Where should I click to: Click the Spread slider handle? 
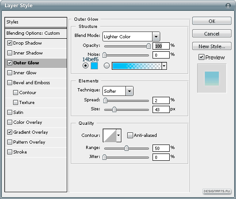[x=105, y=100]
